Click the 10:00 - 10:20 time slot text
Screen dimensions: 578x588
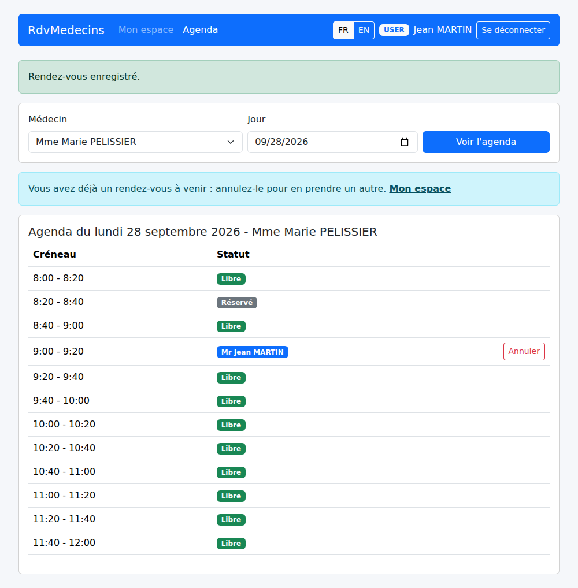tap(64, 424)
